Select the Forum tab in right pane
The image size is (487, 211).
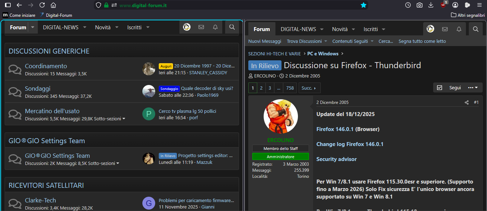point(262,29)
